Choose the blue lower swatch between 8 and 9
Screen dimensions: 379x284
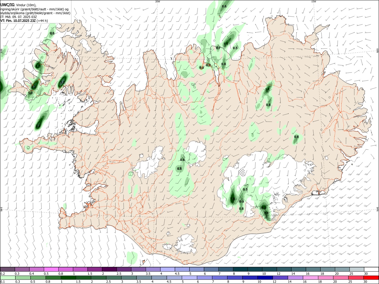(235, 277)
